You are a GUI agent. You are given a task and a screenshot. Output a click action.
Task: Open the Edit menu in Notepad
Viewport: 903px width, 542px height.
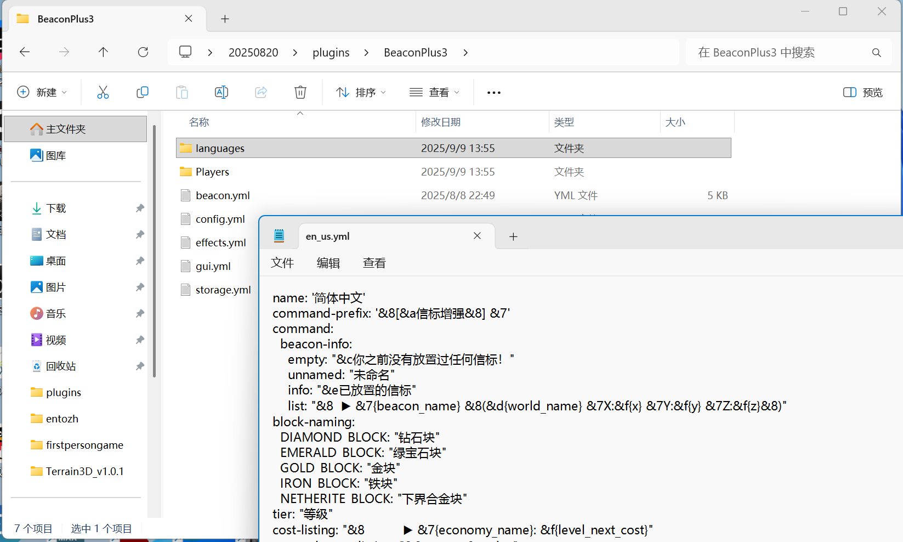(328, 263)
